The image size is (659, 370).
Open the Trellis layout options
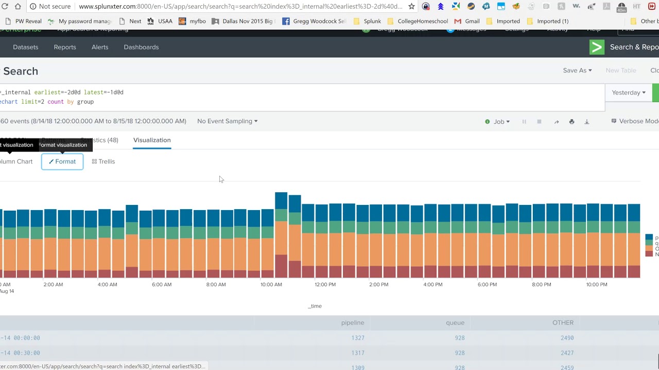point(103,161)
